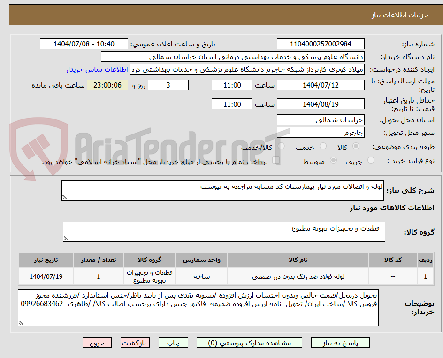
Task: Select the remaining time field showing 23:00:06
Action: click(x=107, y=85)
